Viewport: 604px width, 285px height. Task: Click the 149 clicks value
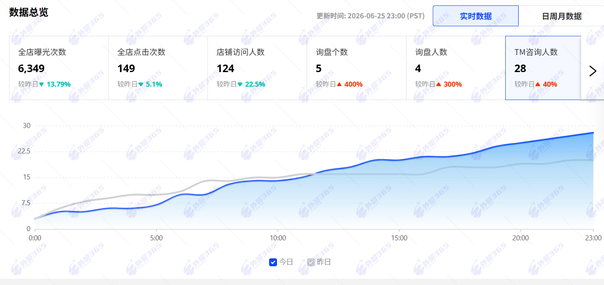[126, 68]
